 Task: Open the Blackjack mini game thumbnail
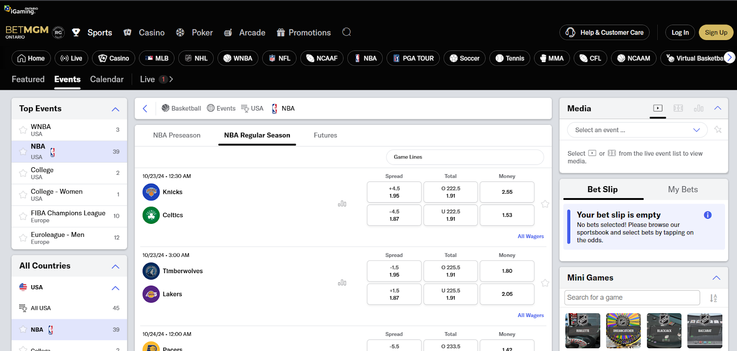tap(664, 331)
